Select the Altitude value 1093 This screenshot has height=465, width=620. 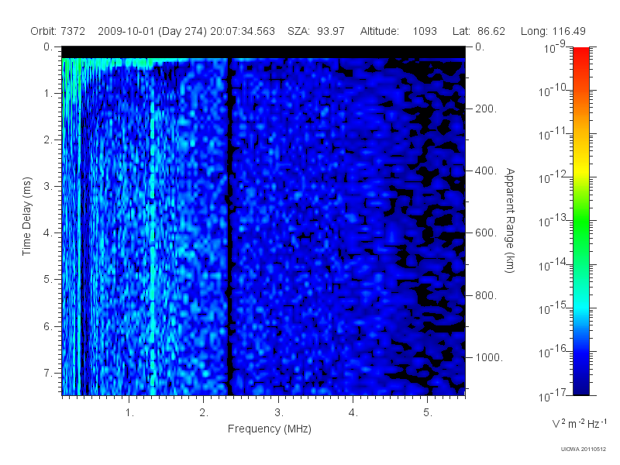click(x=425, y=31)
